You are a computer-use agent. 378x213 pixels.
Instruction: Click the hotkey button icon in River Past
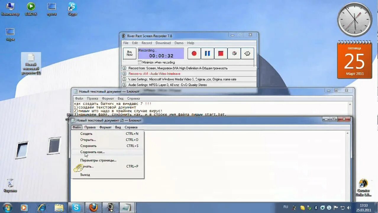pos(234,54)
